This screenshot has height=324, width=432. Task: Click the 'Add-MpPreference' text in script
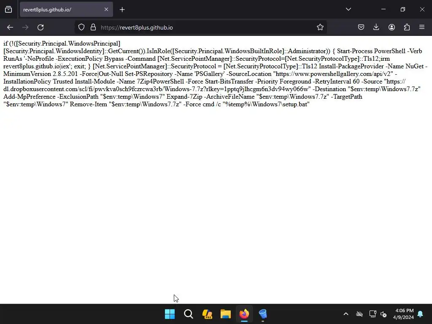click(x=30, y=97)
